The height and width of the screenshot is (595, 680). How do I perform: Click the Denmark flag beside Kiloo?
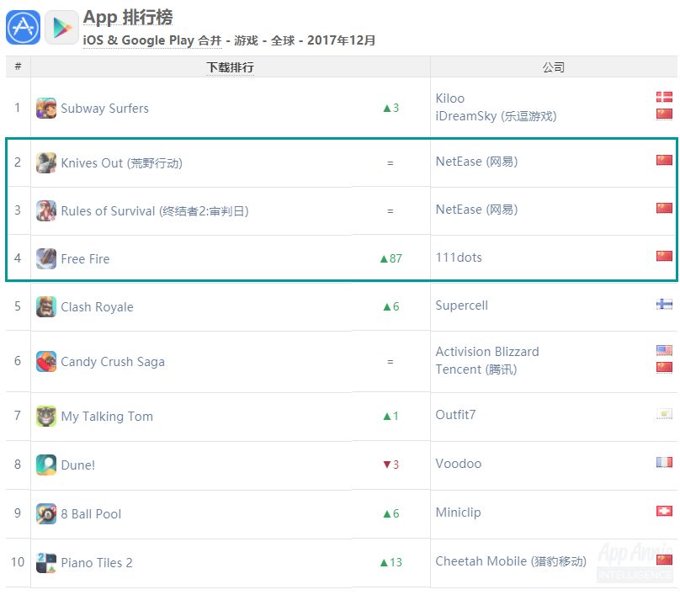point(664,98)
